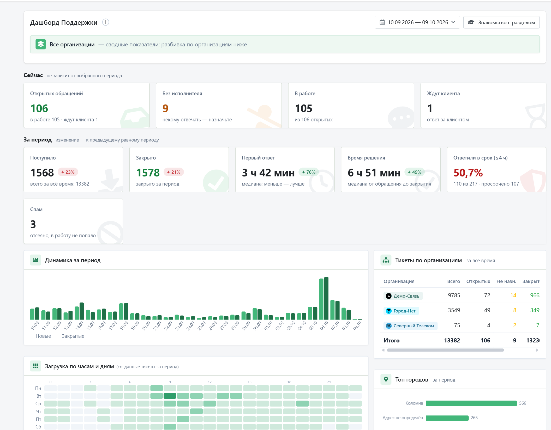Click the 50,7% Ответили в срок value
The image size is (551, 430).
pos(468,173)
